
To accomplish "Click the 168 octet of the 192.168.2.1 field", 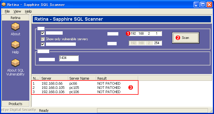I will tap(141, 34).
